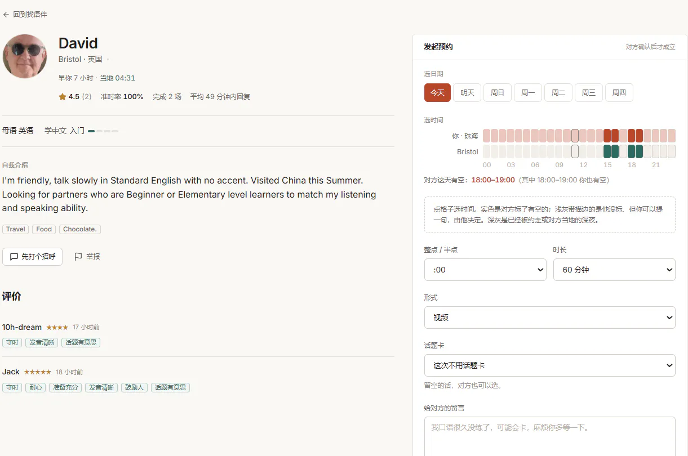Screen dimensions: 688x456
Task: Click the 早你 7 小时 · 当地 04:31 text
Action: [x=97, y=78]
